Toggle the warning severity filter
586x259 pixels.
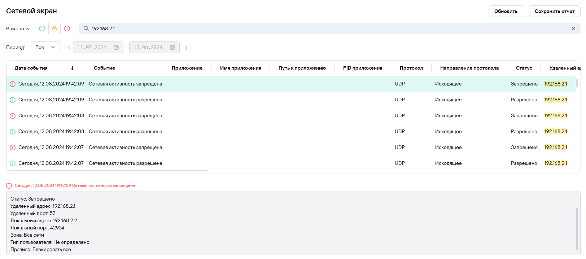point(54,28)
